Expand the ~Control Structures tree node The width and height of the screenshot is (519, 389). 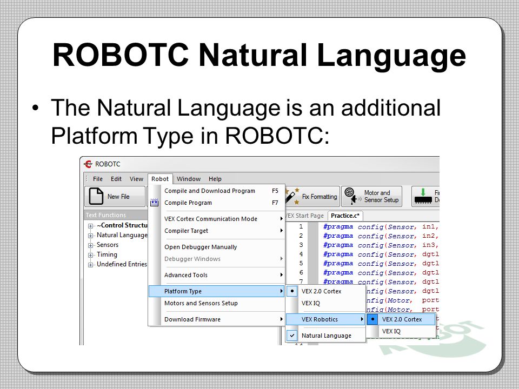(x=90, y=226)
